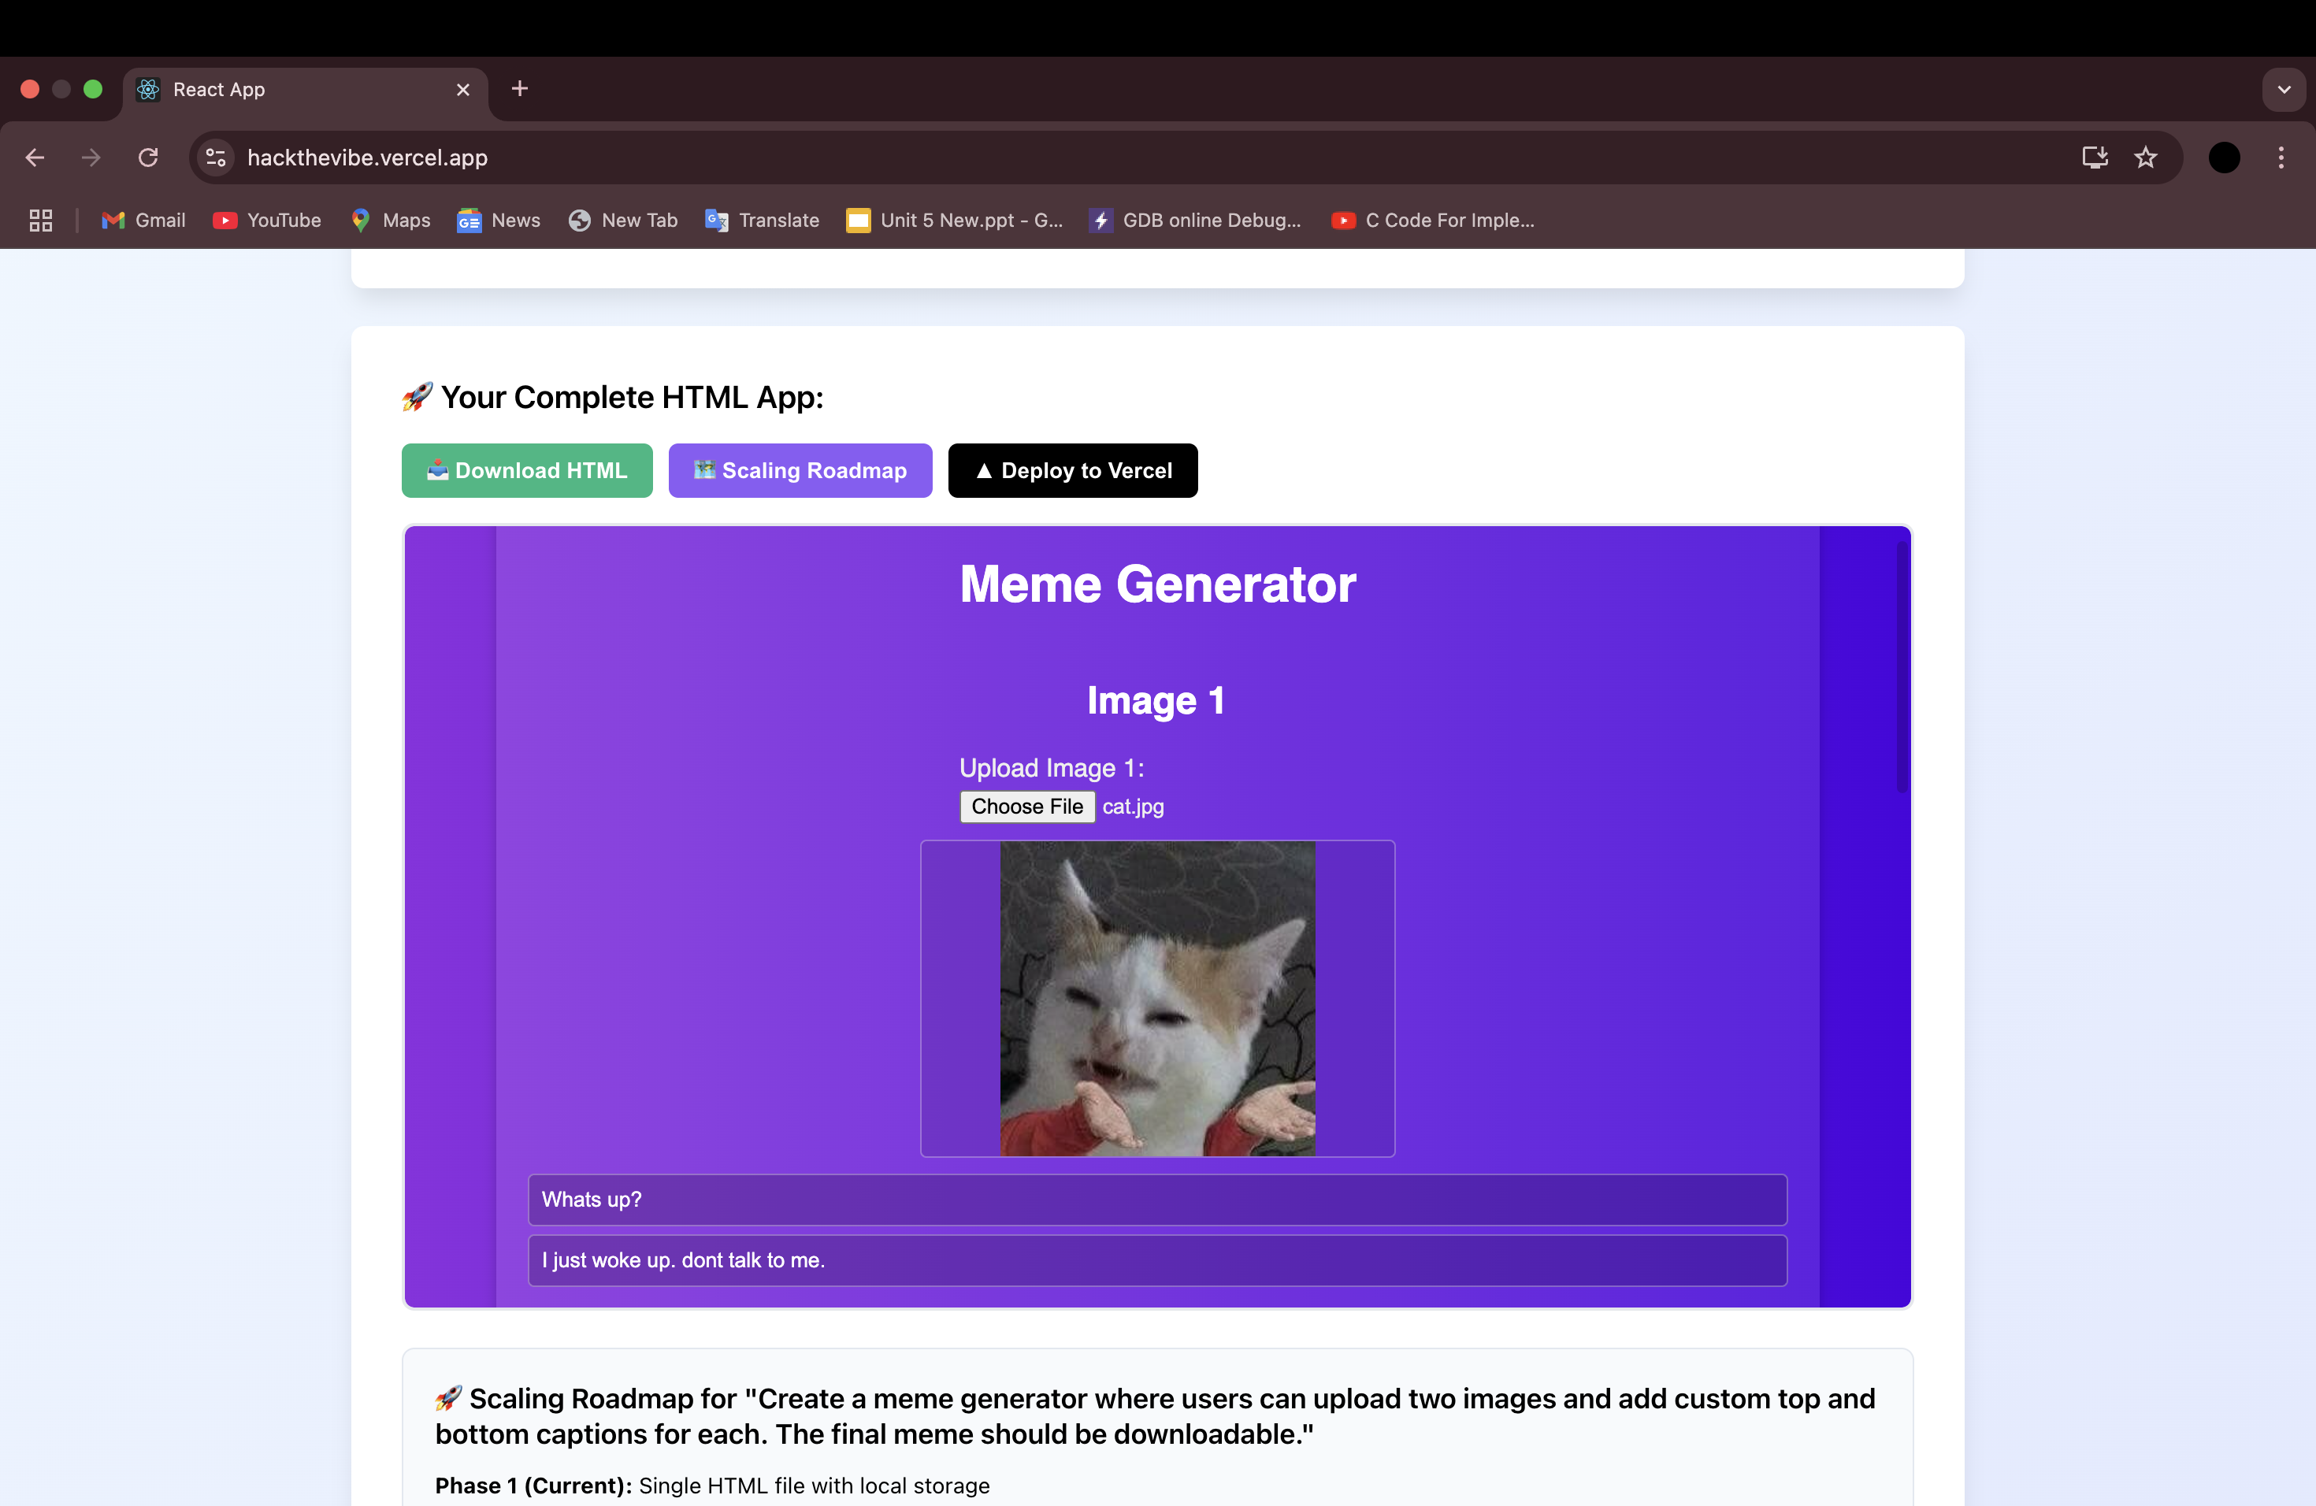Open the profile avatar circle

click(x=2224, y=158)
